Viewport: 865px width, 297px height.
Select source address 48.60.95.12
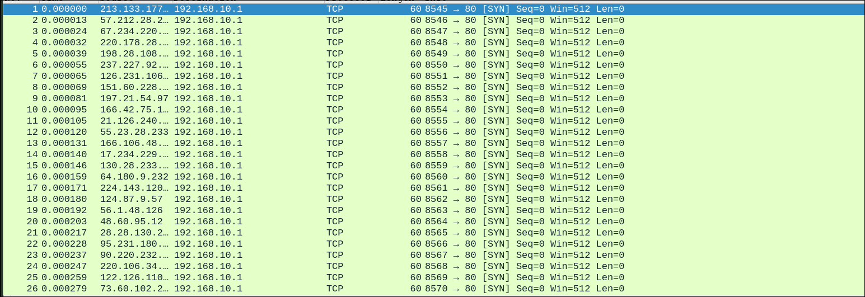pyautogui.click(x=132, y=221)
